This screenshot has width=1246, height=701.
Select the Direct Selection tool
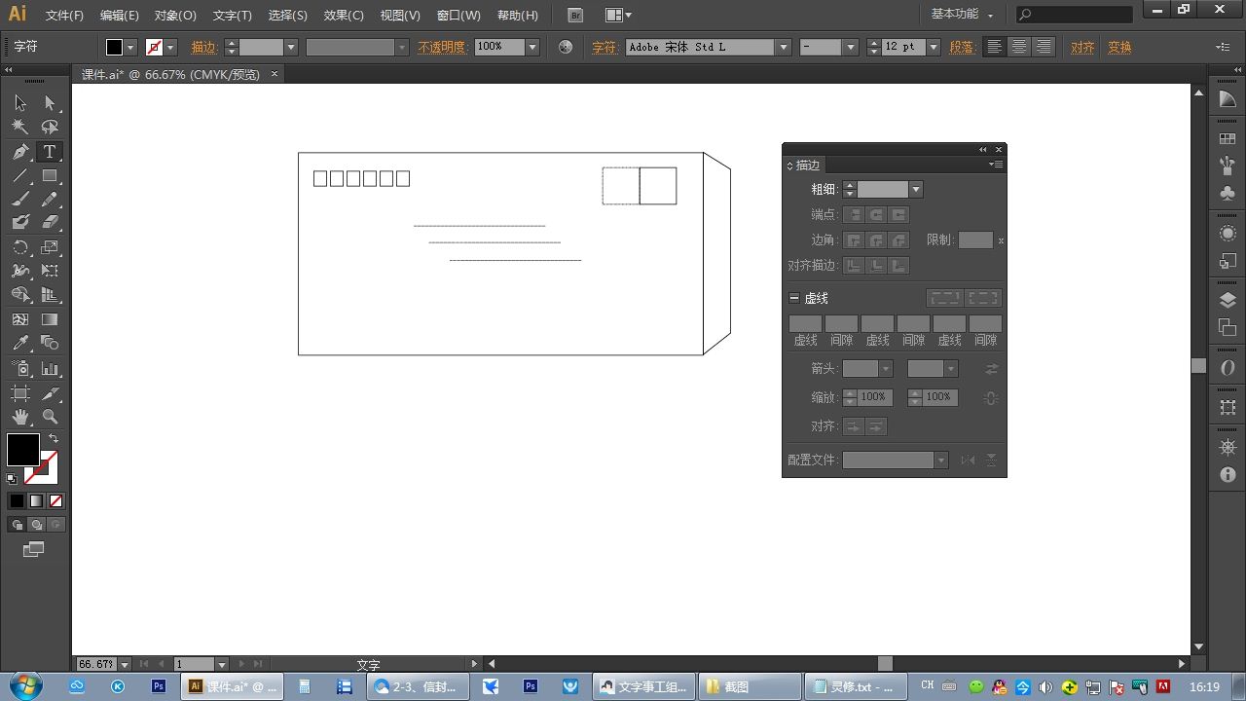click(50, 103)
